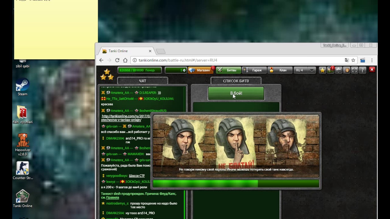Toggle the sound icon in game toolbar
The width and height of the screenshot is (390, 219).
(346, 70)
